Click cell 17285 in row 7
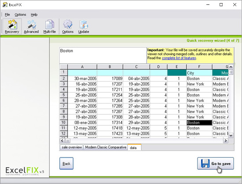242x184 pixels. pos(110,106)
